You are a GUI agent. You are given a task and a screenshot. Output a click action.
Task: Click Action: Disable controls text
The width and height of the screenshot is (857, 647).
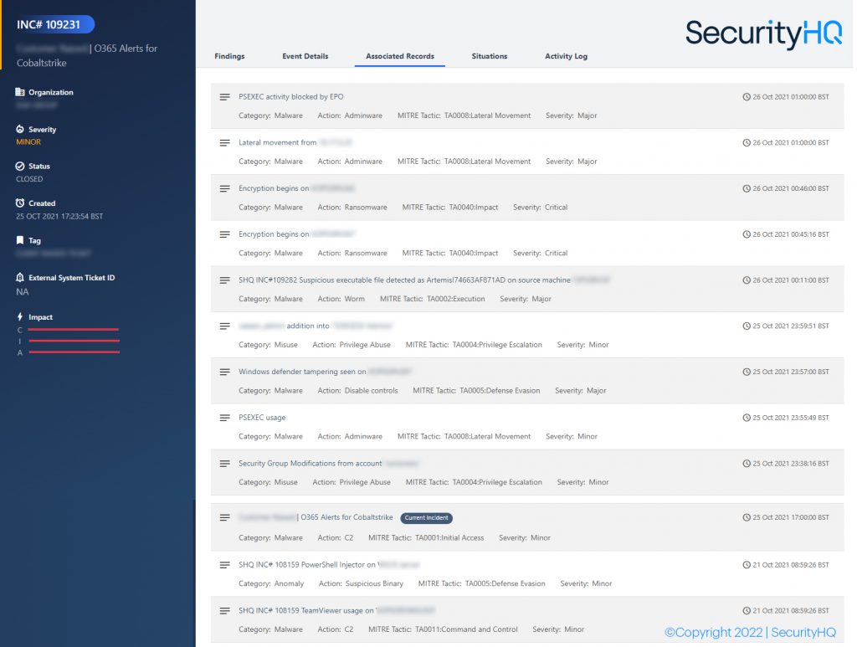pyautogui.click(x=357, y=391)
